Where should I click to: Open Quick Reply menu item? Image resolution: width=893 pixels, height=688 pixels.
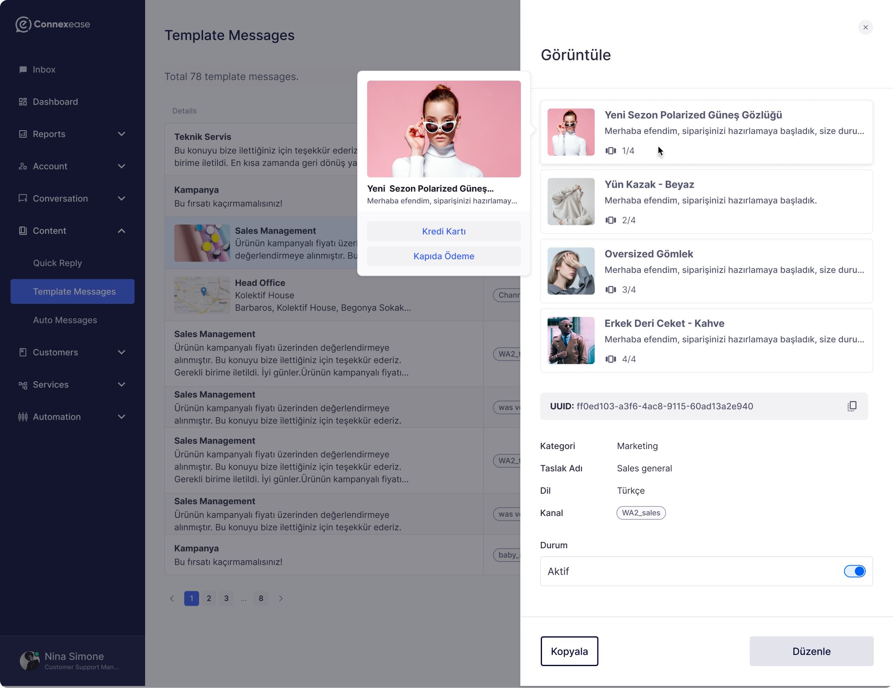[x=57, y=263]
